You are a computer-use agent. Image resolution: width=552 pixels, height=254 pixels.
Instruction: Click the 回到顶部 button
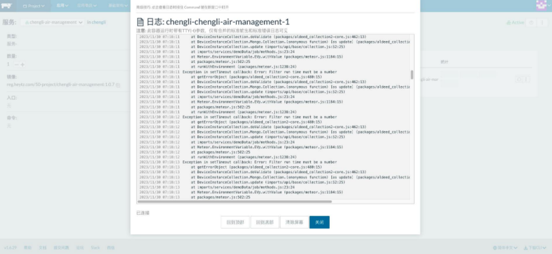click(235, 223)
